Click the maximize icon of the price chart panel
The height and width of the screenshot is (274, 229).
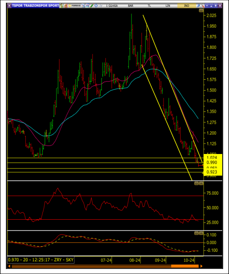point(201,10)
